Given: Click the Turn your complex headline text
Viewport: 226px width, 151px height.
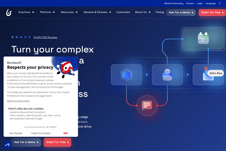Looking at the screenshot, I should (53, 50).
